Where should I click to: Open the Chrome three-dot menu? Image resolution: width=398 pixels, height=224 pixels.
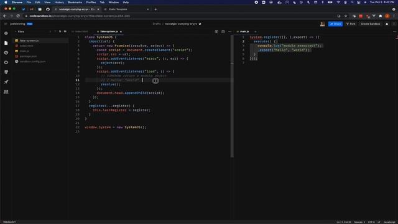(x=394, y=16)
